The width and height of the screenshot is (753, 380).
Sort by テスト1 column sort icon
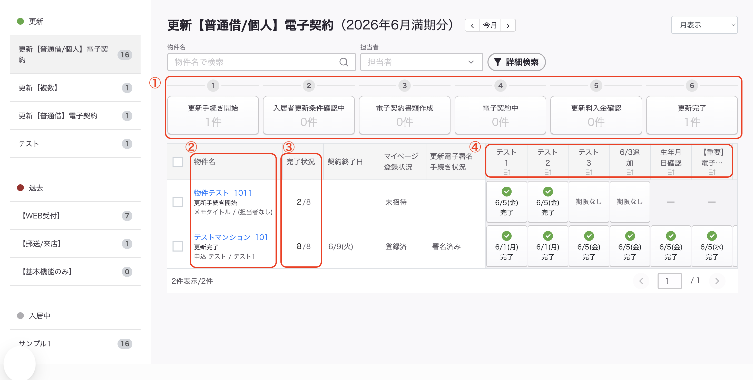(507, 172)
